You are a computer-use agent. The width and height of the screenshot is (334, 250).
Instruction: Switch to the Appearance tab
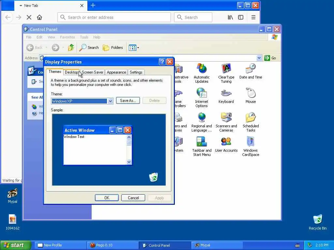coord(116,72)
